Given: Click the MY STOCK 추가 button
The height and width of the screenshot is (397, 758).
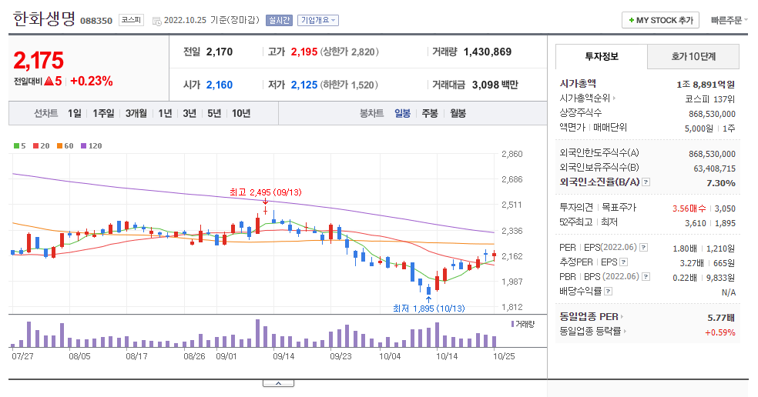Looking at the screenshot, I should [x=660, y=20].
